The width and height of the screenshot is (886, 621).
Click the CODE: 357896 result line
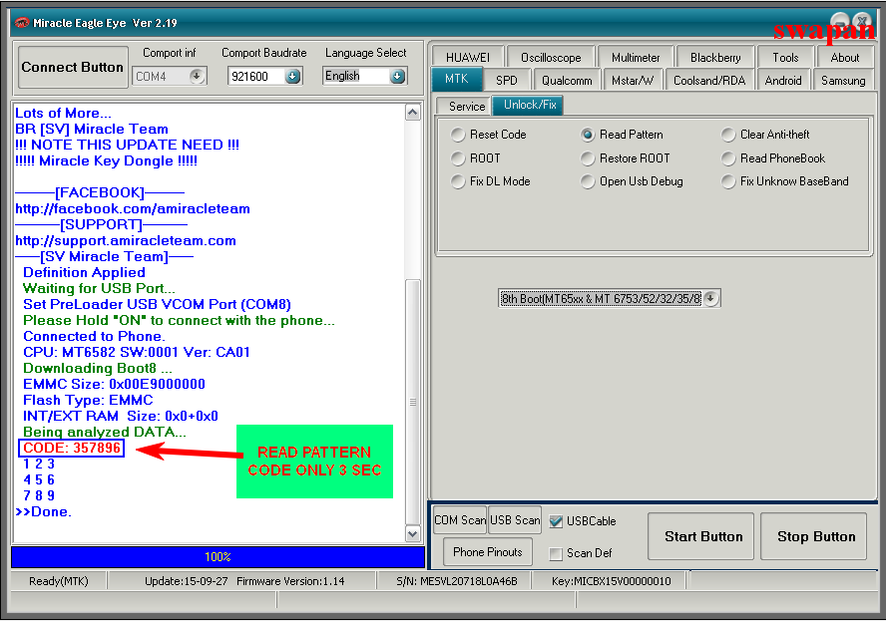71,448
